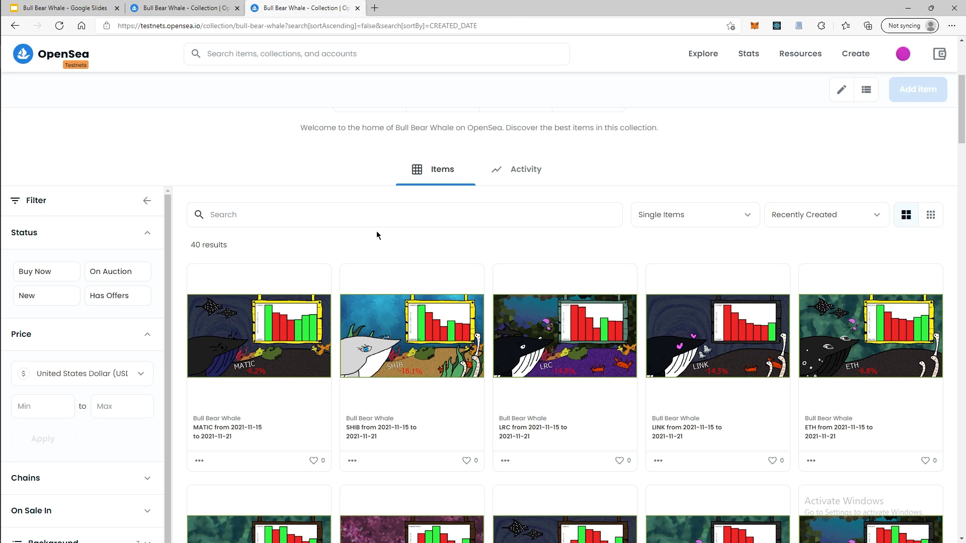Collapse the Price filter section
The width and height of the screenshot is (966, 543).
click(82, 334)
